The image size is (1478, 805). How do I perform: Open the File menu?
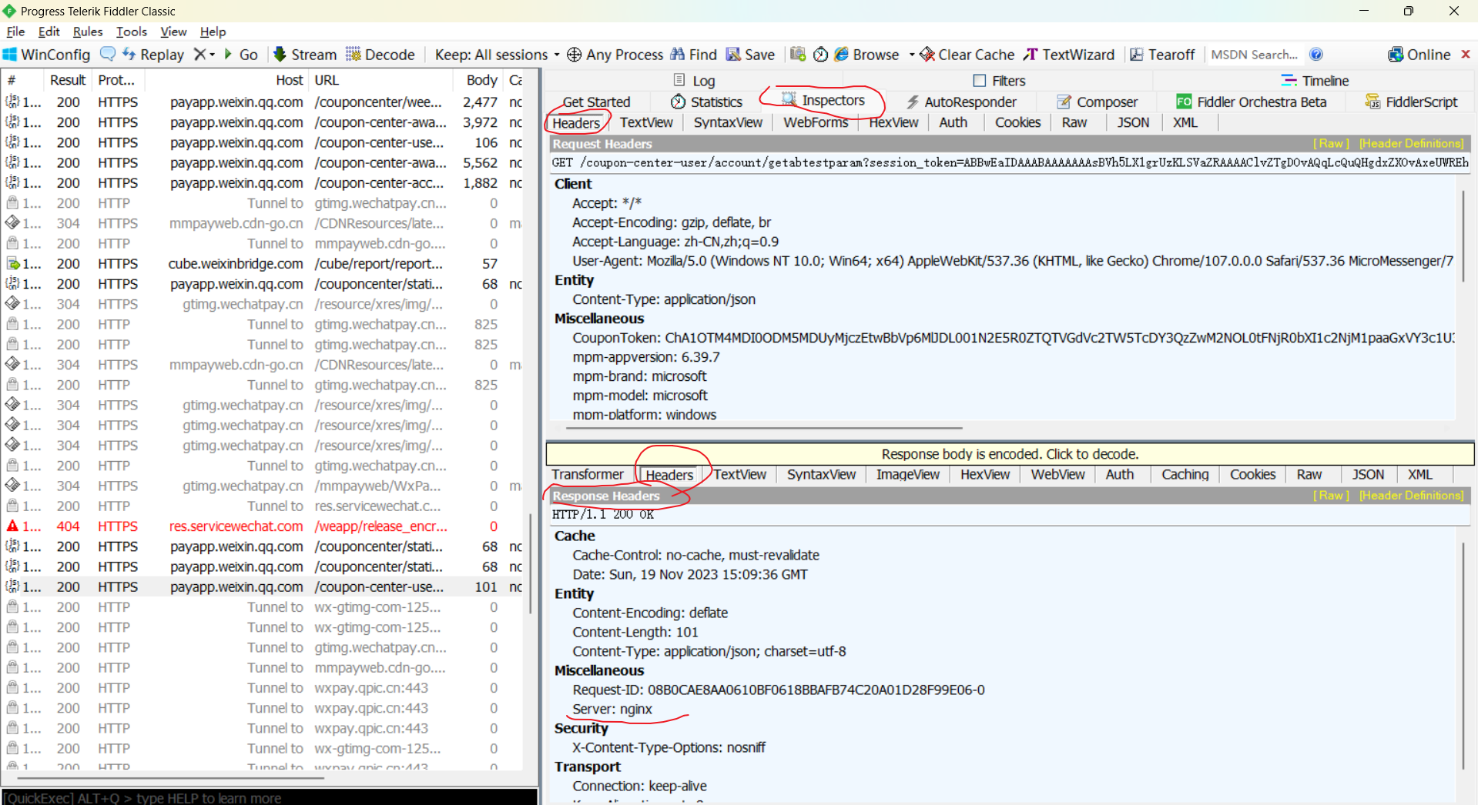pyautogui.click(x=15, y=32)
